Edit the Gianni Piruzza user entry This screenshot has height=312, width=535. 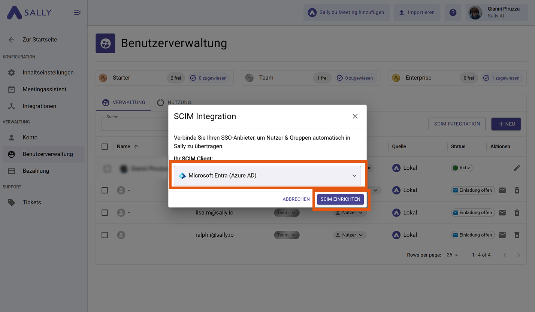[x=517, y=168]
